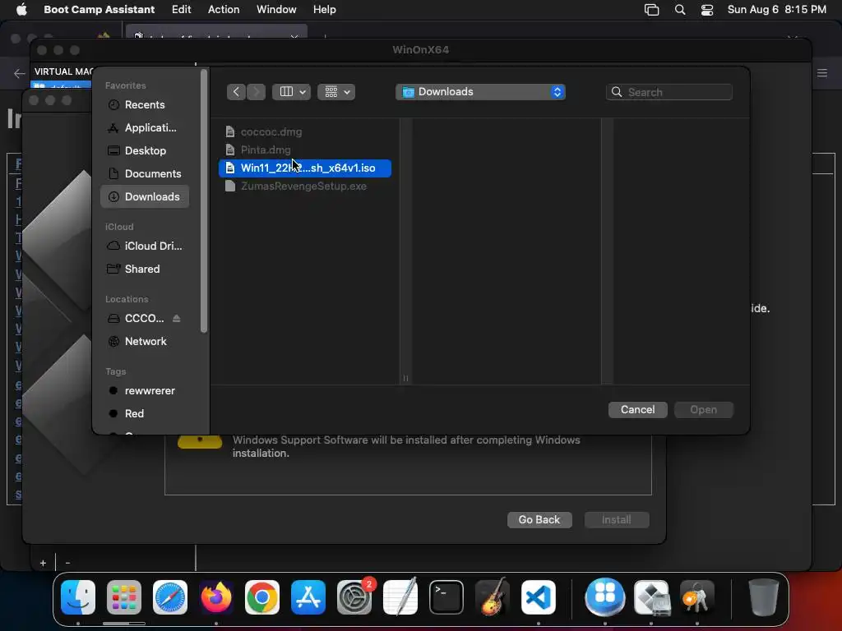
Task: Click the Stage Manager menu bar icon
Action: [x=651, y=9]
